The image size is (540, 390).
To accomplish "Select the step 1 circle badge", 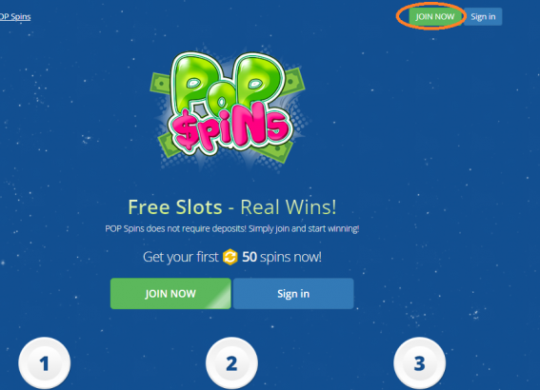I will pyautogui.click(x=45, y=363).
